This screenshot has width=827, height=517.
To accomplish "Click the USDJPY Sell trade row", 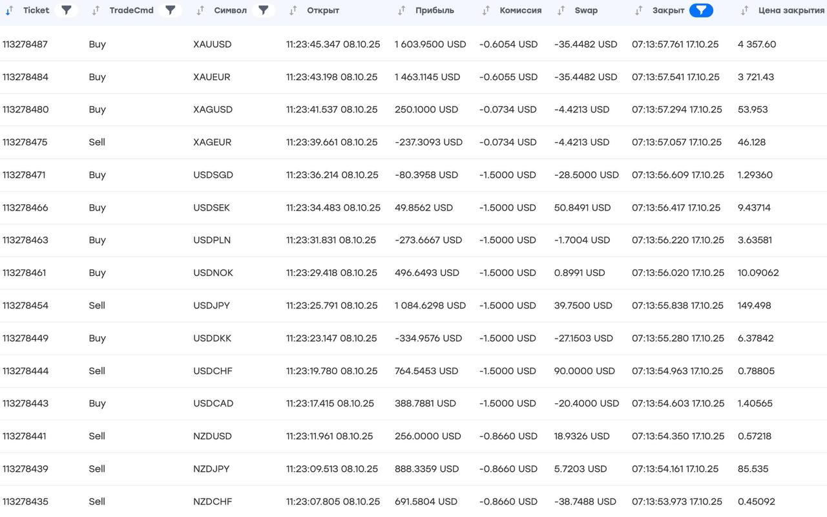I will tap(97, 306).
